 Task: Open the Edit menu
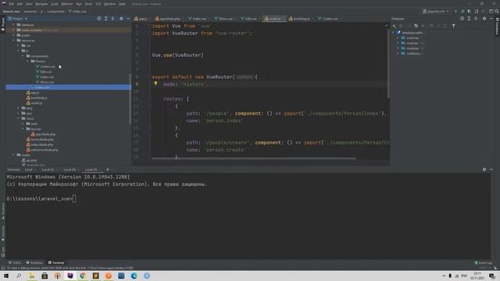click(20, 4)
